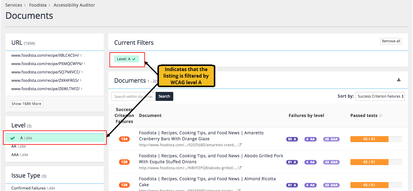Click the Passed tests help icon

(x=380, y=116)
